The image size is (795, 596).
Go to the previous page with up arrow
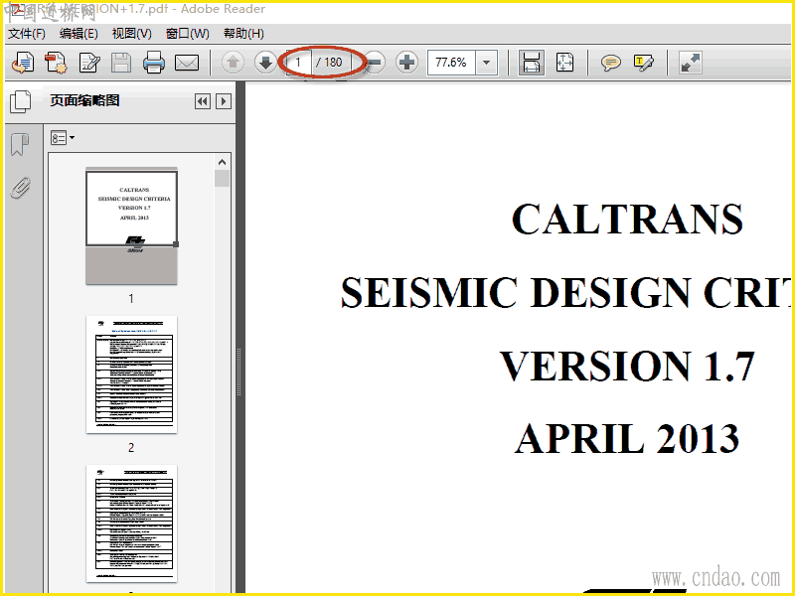[x=233, y=63]
